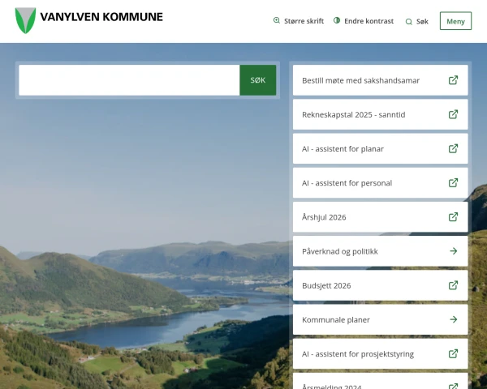Screen dimensions: 487x389
Task: Open AI - assistent for personal link
Action: [x=347, y=183]
